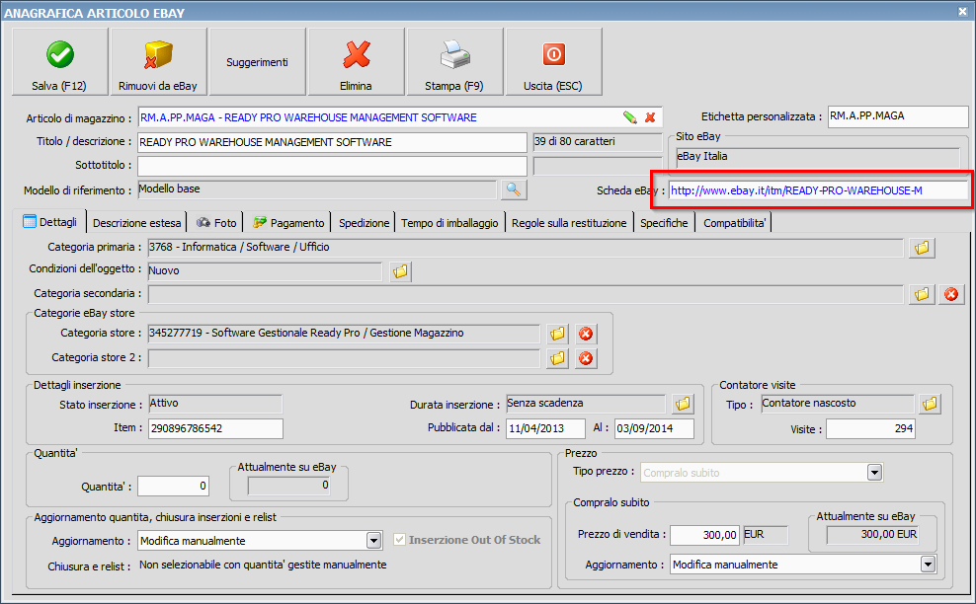Click folder icon for Categoria secondaria

922,293
